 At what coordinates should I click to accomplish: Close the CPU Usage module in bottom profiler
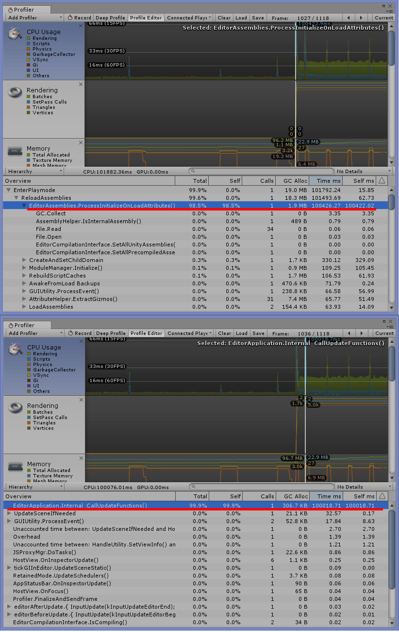pyautogui.click(x=81, y=341)
